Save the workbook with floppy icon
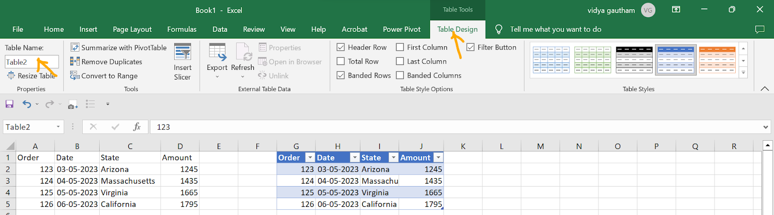The image size is (774, 215). click(9, 104)
